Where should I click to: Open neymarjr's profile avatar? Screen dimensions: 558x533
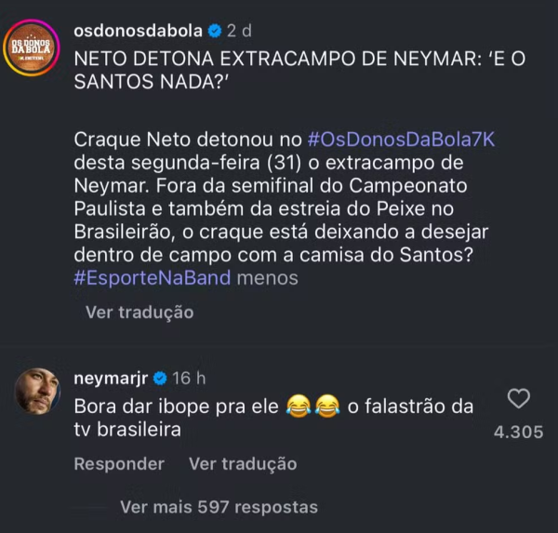37,393
